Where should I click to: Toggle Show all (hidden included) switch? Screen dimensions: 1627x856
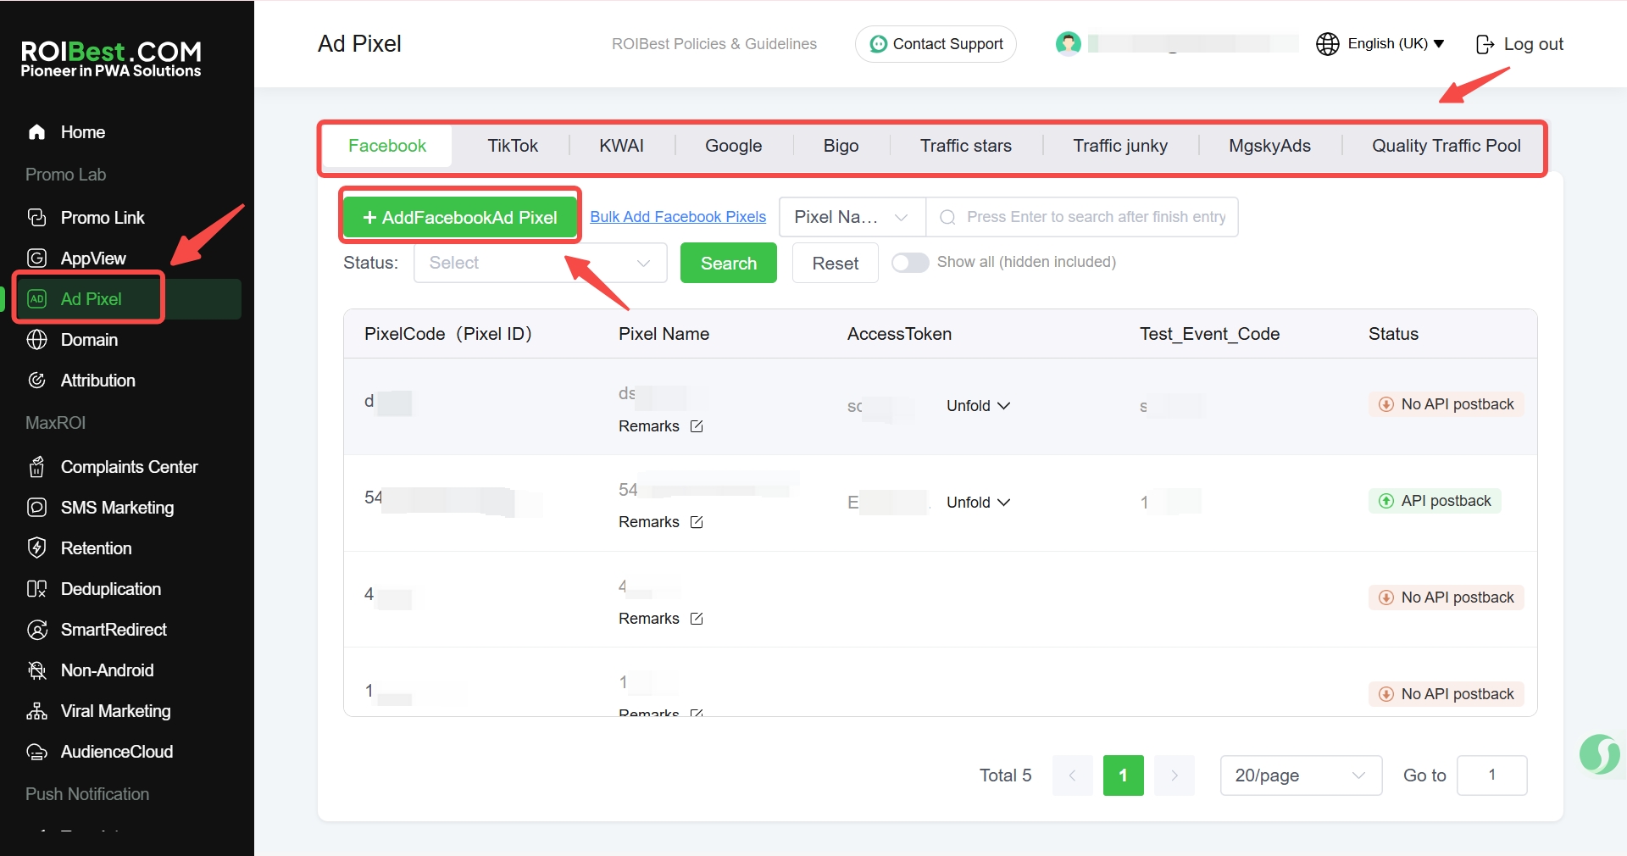[910, 263]
